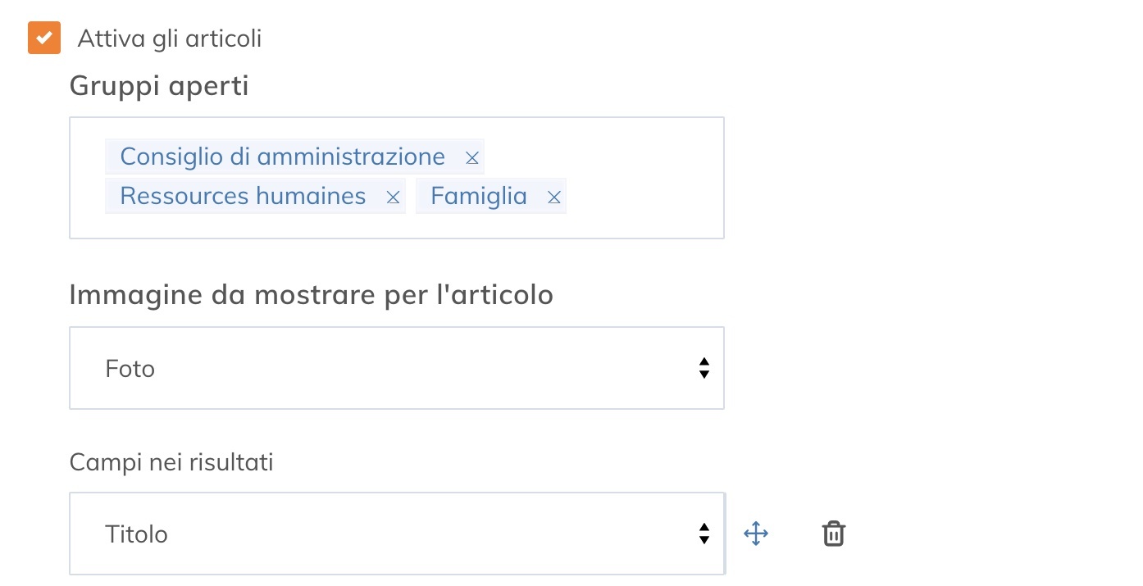Click the 'Gruppi aperti' section heading
The height and width of the screenshot is (586, 1143).
tap(158, 85)
